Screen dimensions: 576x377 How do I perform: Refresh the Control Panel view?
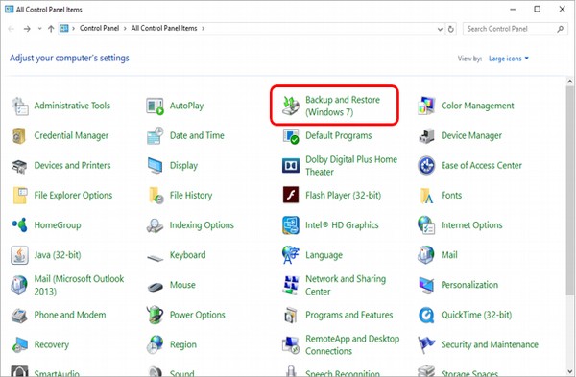tap(451, 29)
